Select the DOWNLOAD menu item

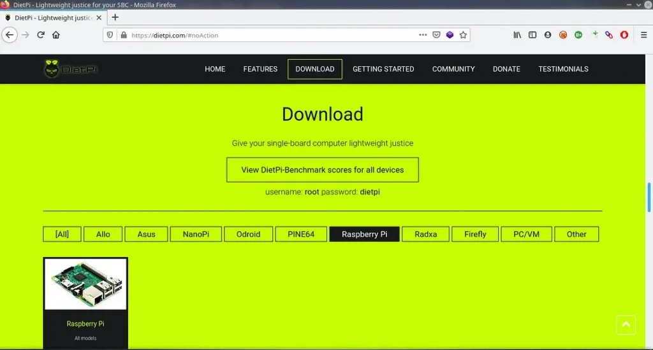coord(315,69)
